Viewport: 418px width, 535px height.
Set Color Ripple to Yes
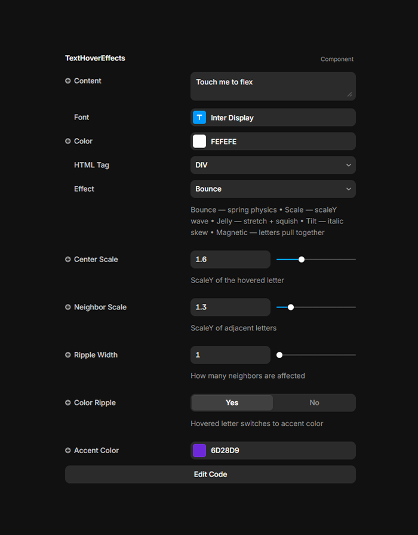[232, 402]
